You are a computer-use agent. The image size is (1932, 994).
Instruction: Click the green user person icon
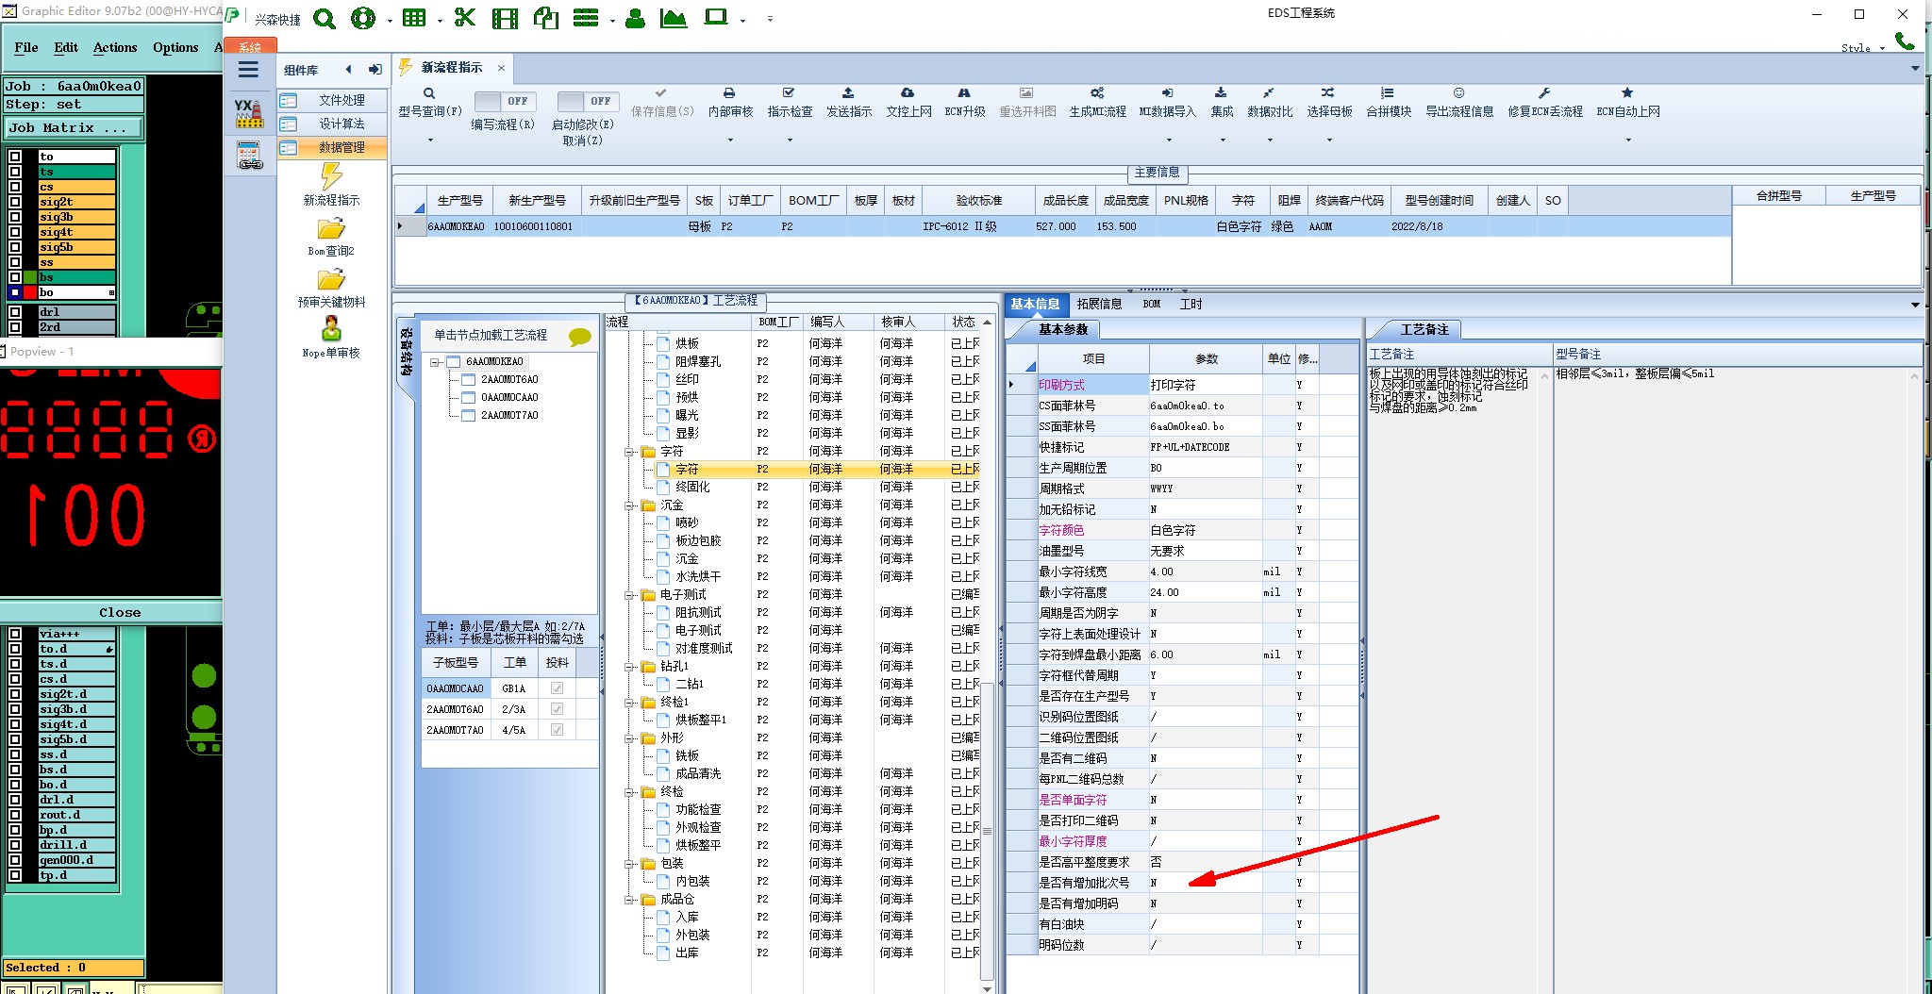636,18
